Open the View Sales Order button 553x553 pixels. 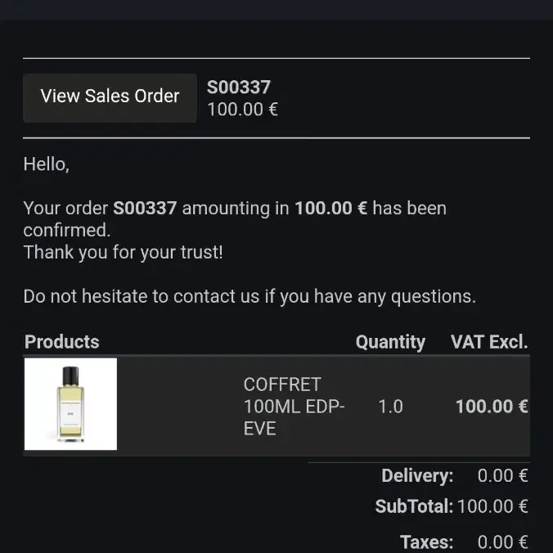click(x=110, y=97)
